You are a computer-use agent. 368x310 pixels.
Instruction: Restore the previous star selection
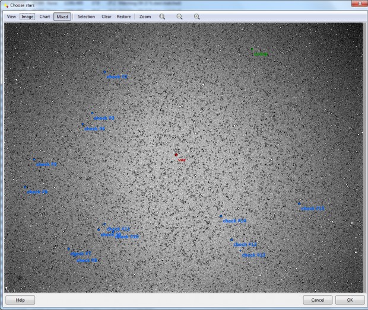(123, 17)
